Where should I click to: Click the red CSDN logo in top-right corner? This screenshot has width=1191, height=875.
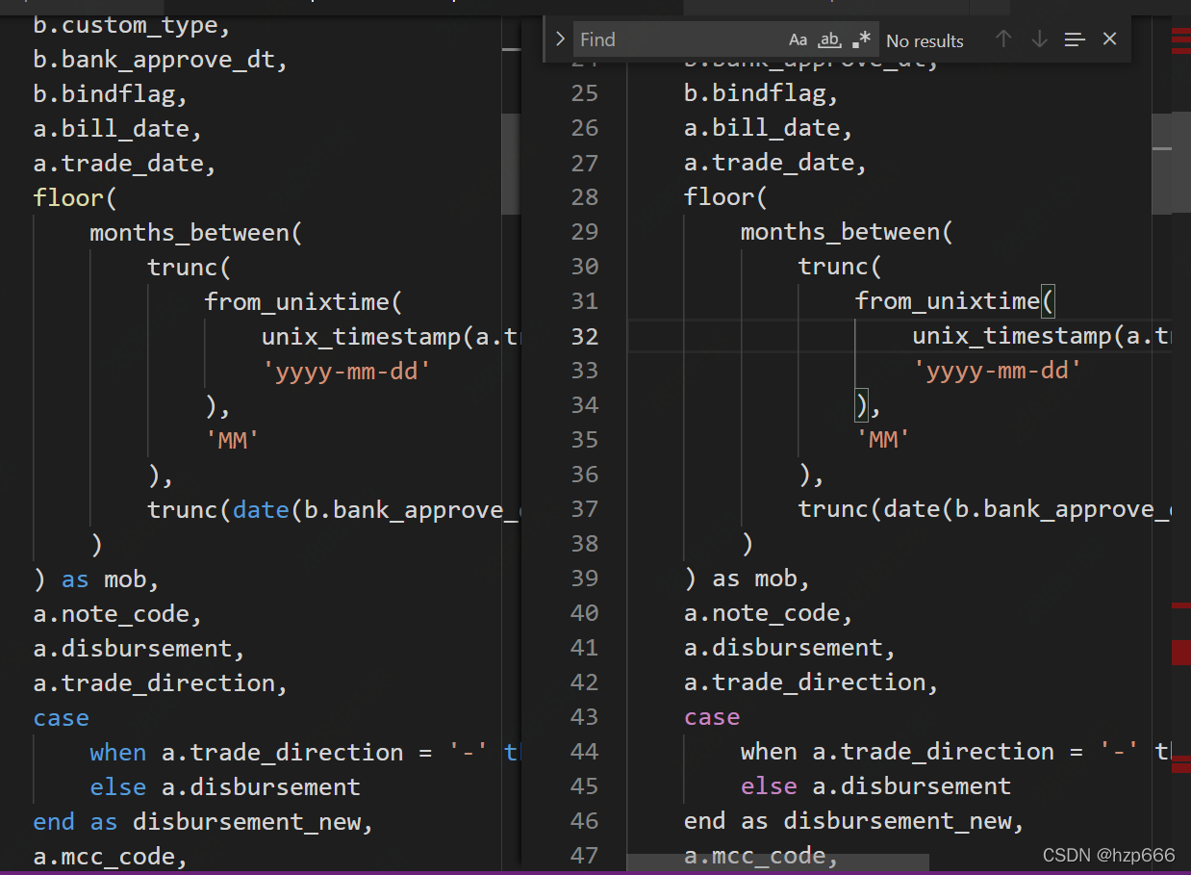pyautogui.click(x=1180, y=40)
